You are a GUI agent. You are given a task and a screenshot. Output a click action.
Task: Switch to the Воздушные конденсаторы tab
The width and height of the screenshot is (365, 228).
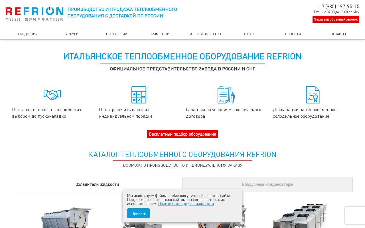(267, 184)
